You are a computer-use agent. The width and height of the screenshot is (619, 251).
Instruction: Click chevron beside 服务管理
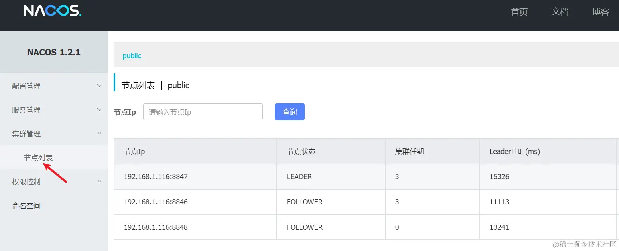point(99,109)
